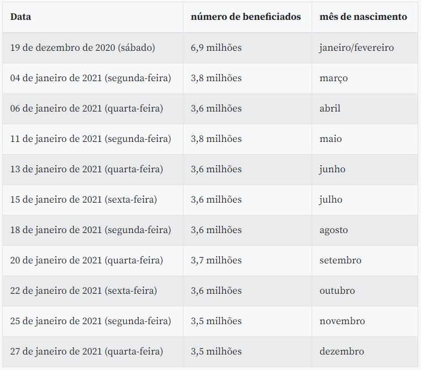The width and height of the screenshot is (421, 370).
Task: Select the 'setembro' cell
Action: [340, 260]
